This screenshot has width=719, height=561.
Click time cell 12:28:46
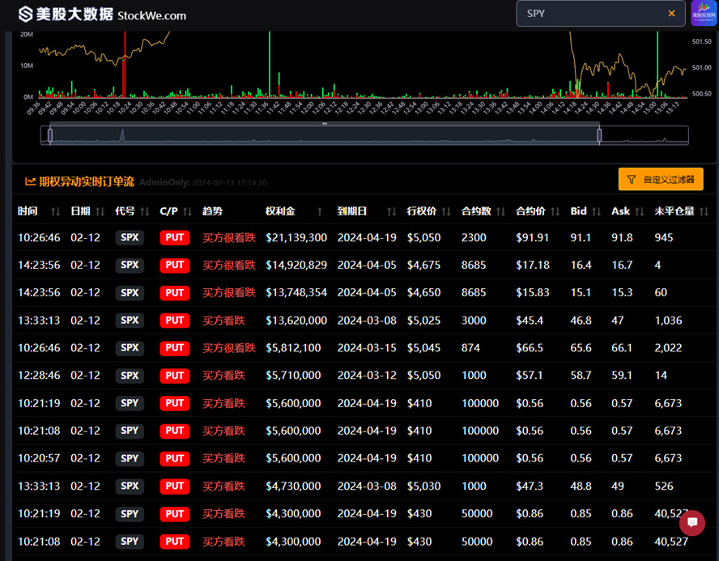point(39,376)
